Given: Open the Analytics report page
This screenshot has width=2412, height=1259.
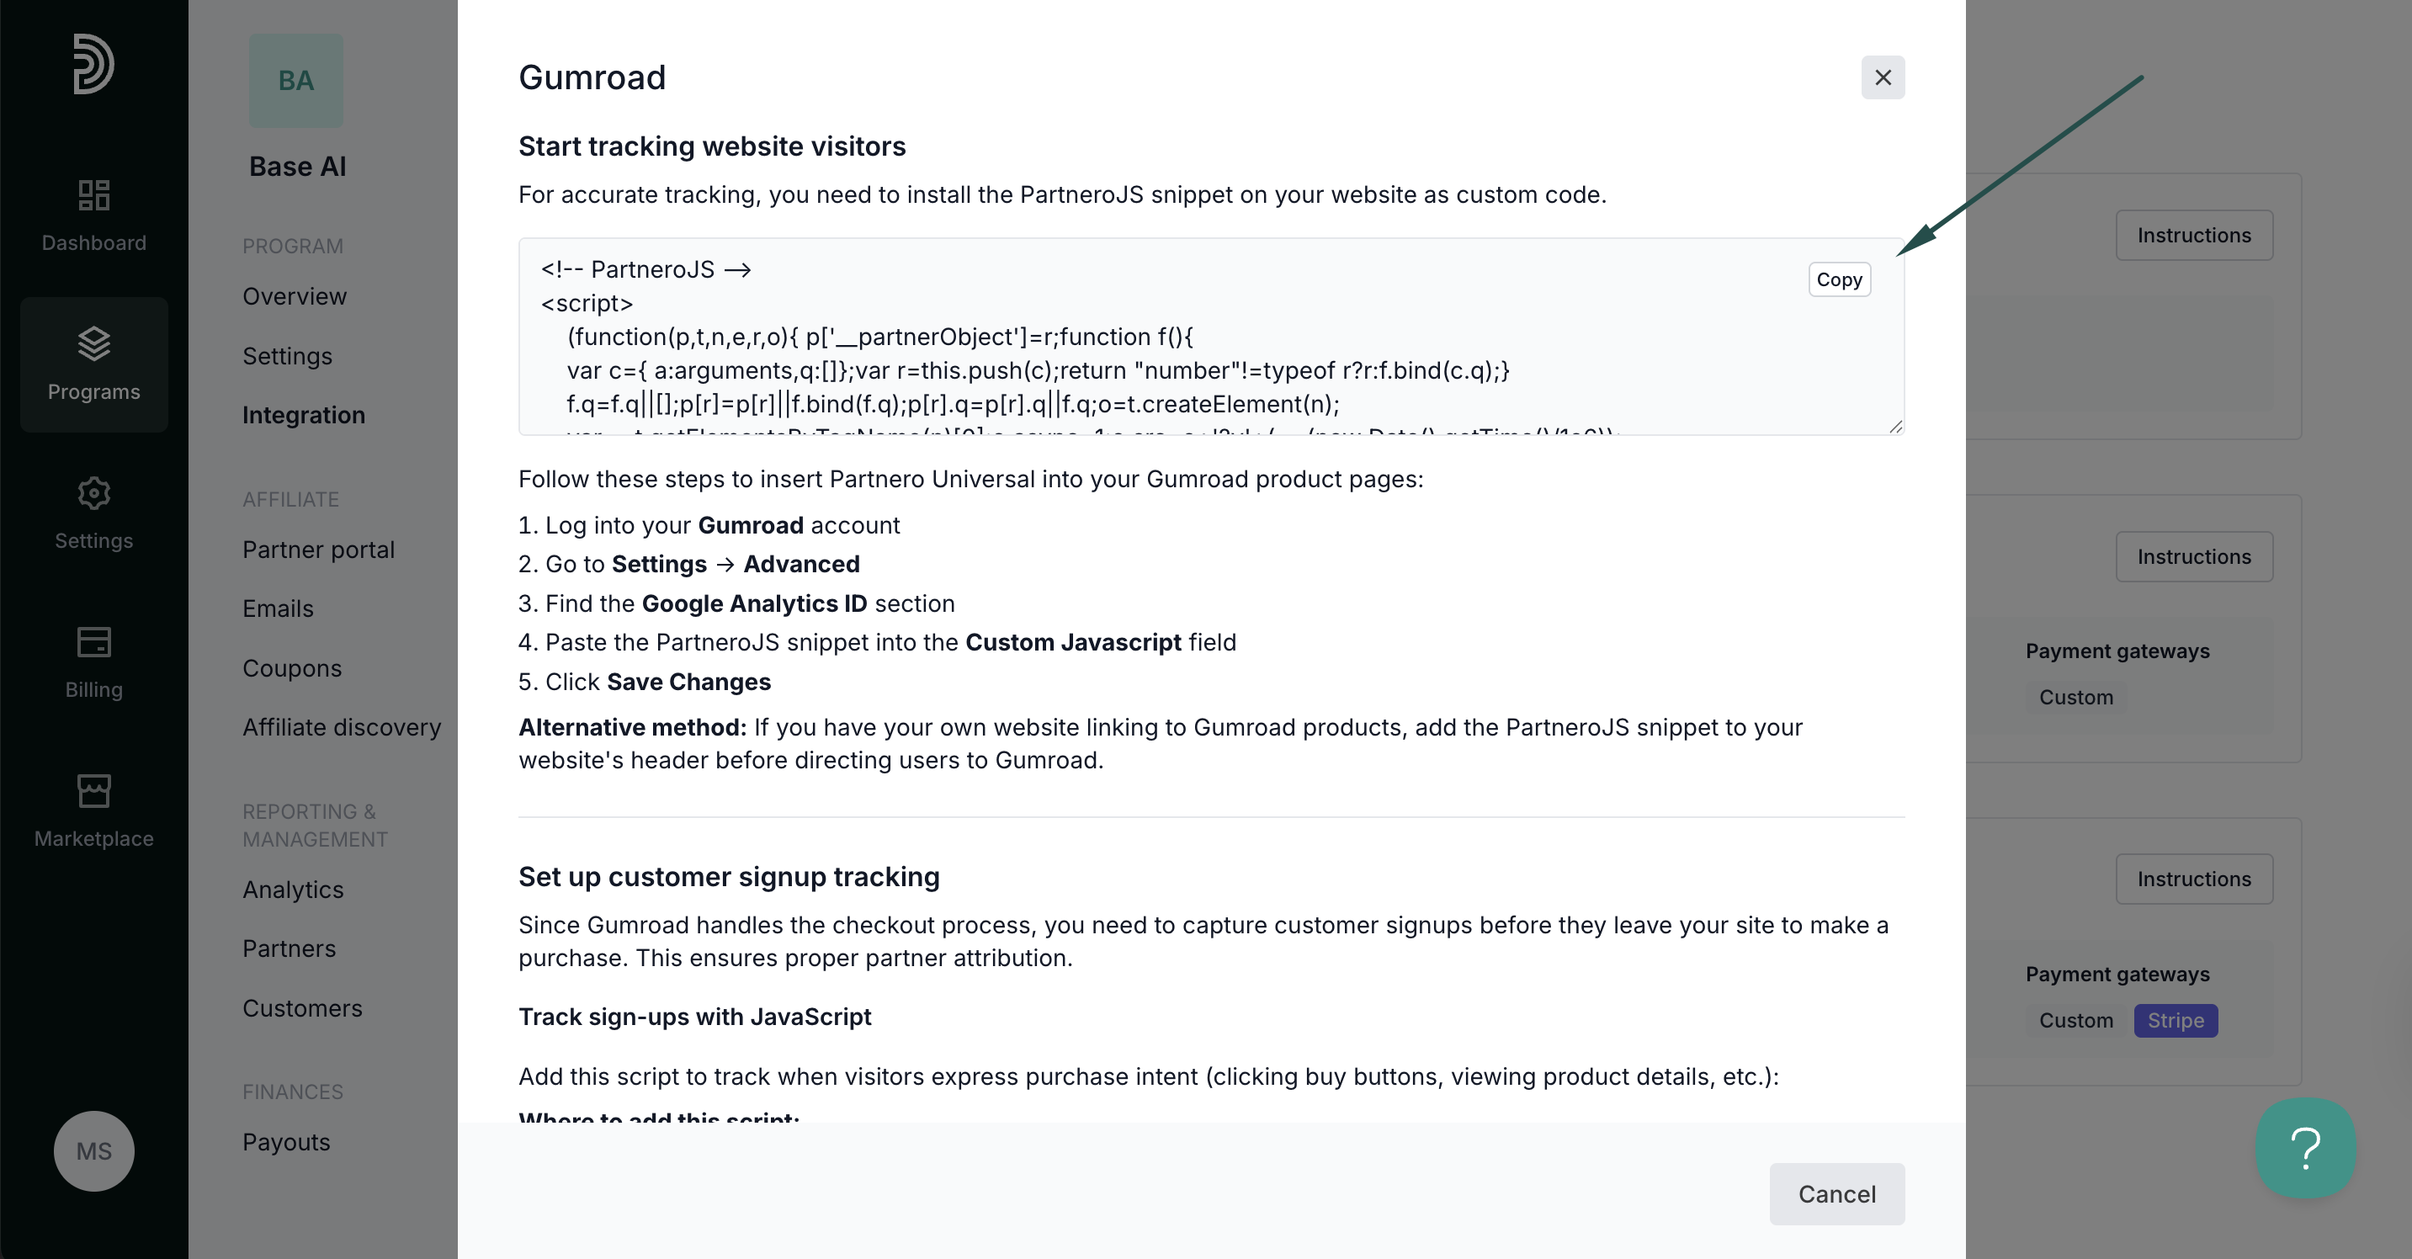Looking at the screenshot, I should [x=293, y=890].
